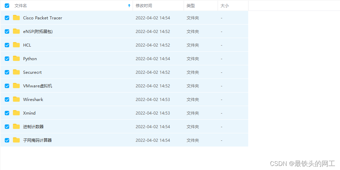Image resolution: width=340 pixels, height=170 pixels.
Task: Click the 文件夹 type cell for Securecrt
Action: coord(193,72)
